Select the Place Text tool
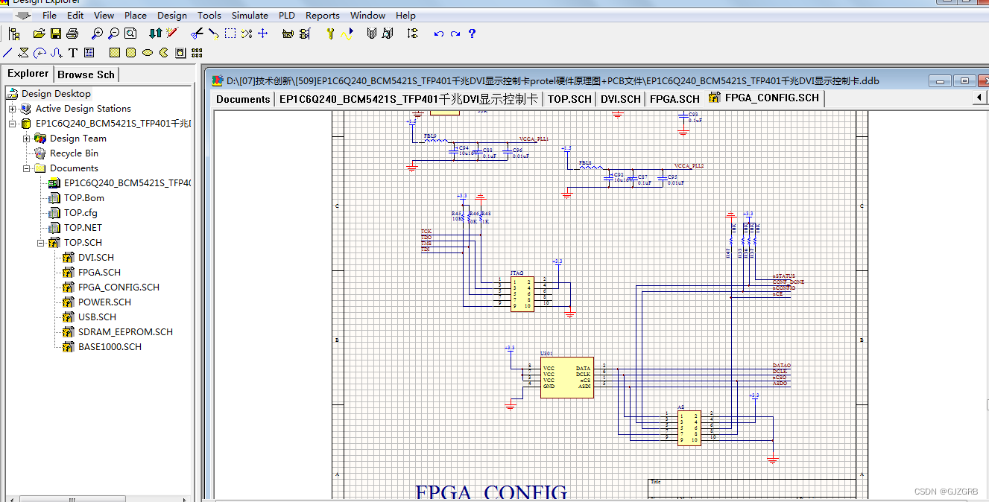This screenshot has width=989, height=502. pyautogui.click(x=72, y=52)
